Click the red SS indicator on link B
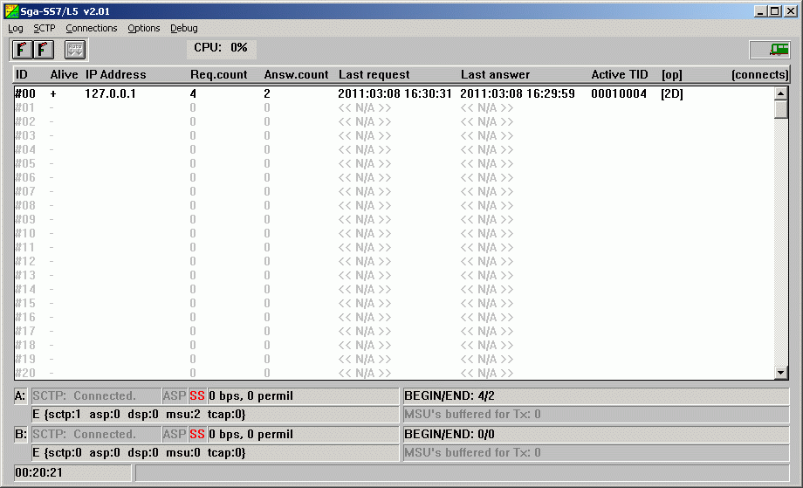This screenshot has width=803, height=488. [197, 434]
